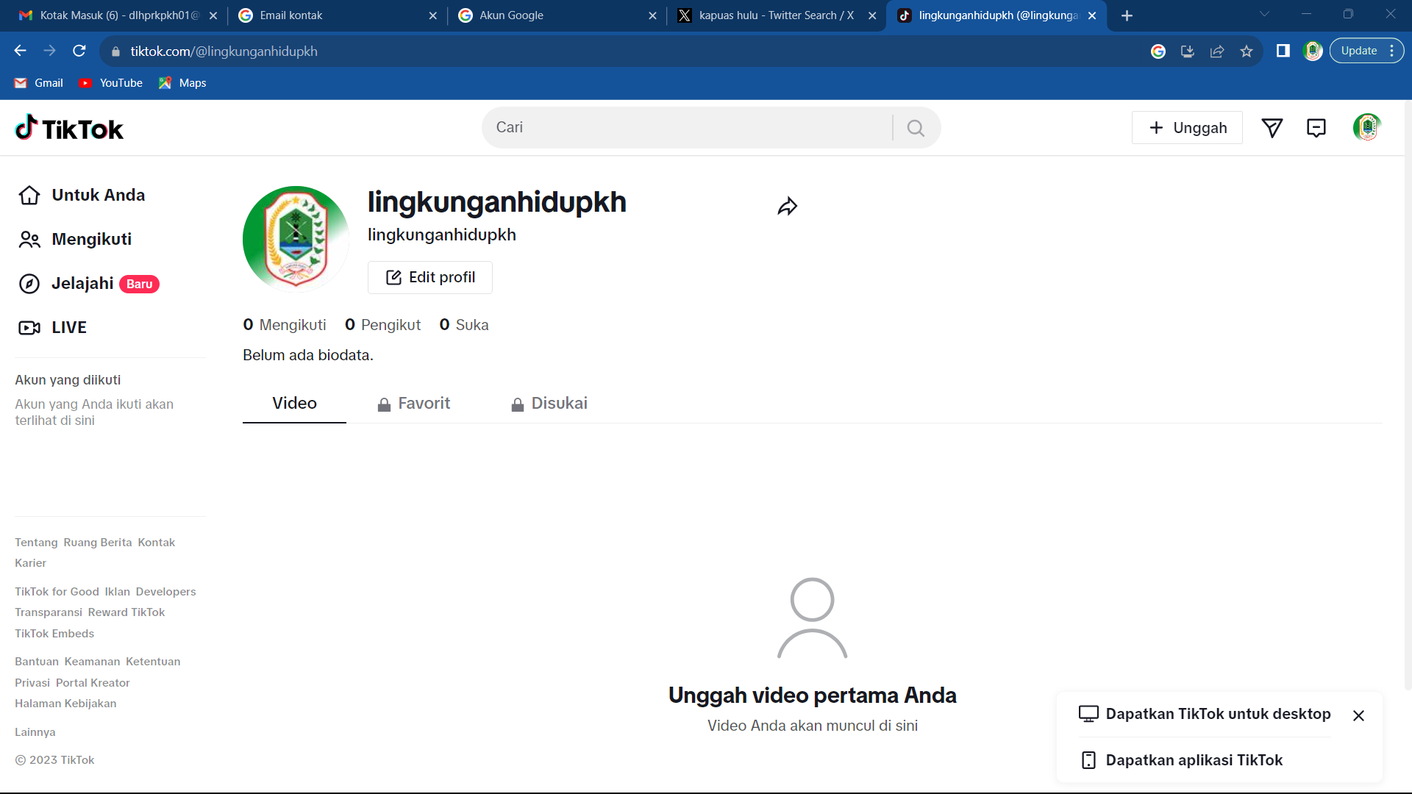Select the Disukai tab
1412x794 pixels.
(549, 403)
